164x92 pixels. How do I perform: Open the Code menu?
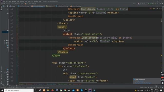pyautogui.click(x=18, y=1)
